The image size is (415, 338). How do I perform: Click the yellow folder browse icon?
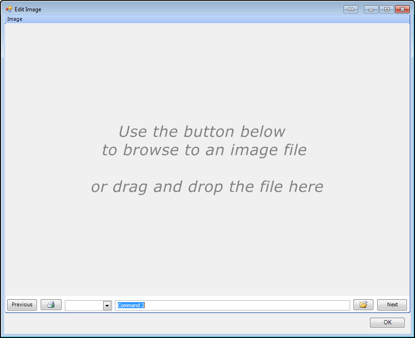pyautogui.click(x=363, y=304)
